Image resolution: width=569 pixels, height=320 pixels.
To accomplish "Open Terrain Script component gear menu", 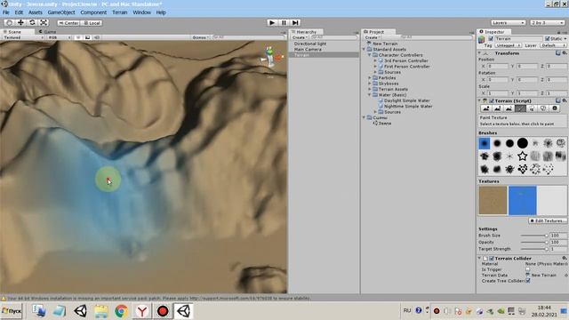I will (565, 100).
